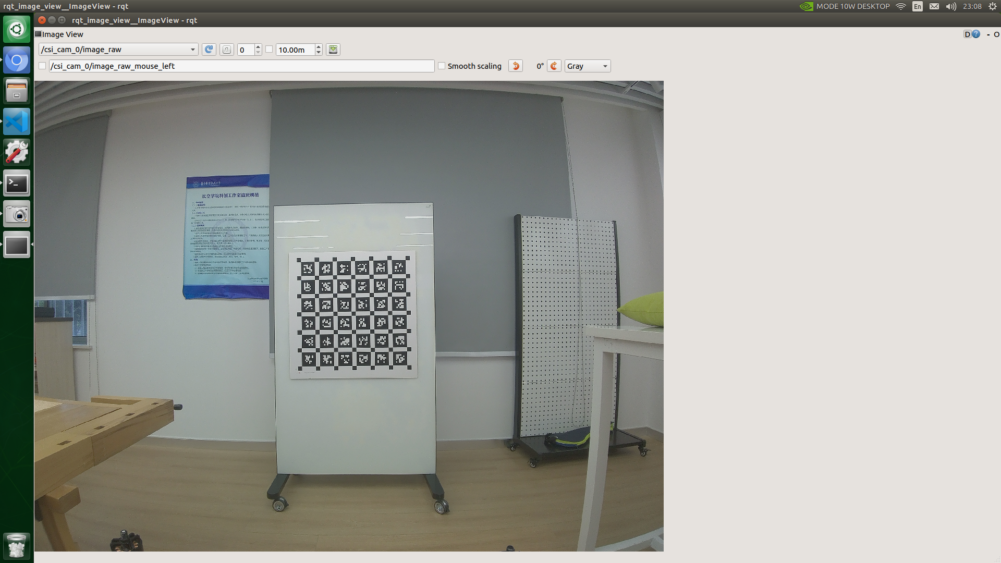Launch the Terminal from the Ubuntu dock
Screen dimensions: 1001x563
point(17,183)
